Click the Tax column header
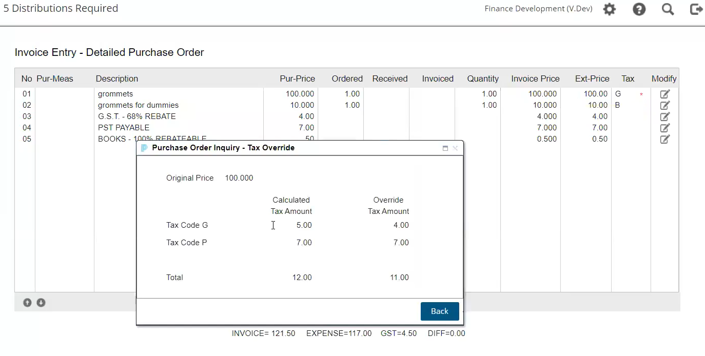 click(628, 78)
